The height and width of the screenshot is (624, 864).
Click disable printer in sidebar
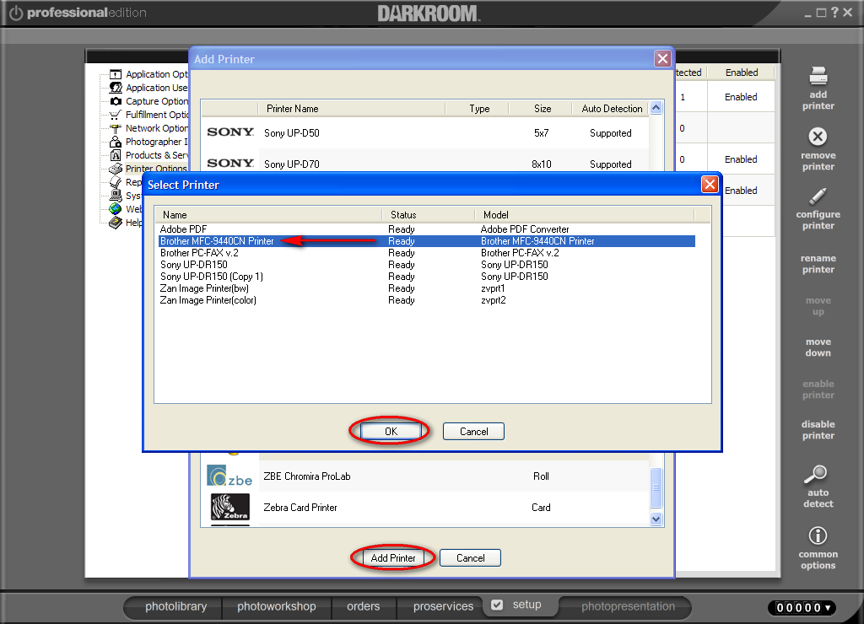pos(818,430)
